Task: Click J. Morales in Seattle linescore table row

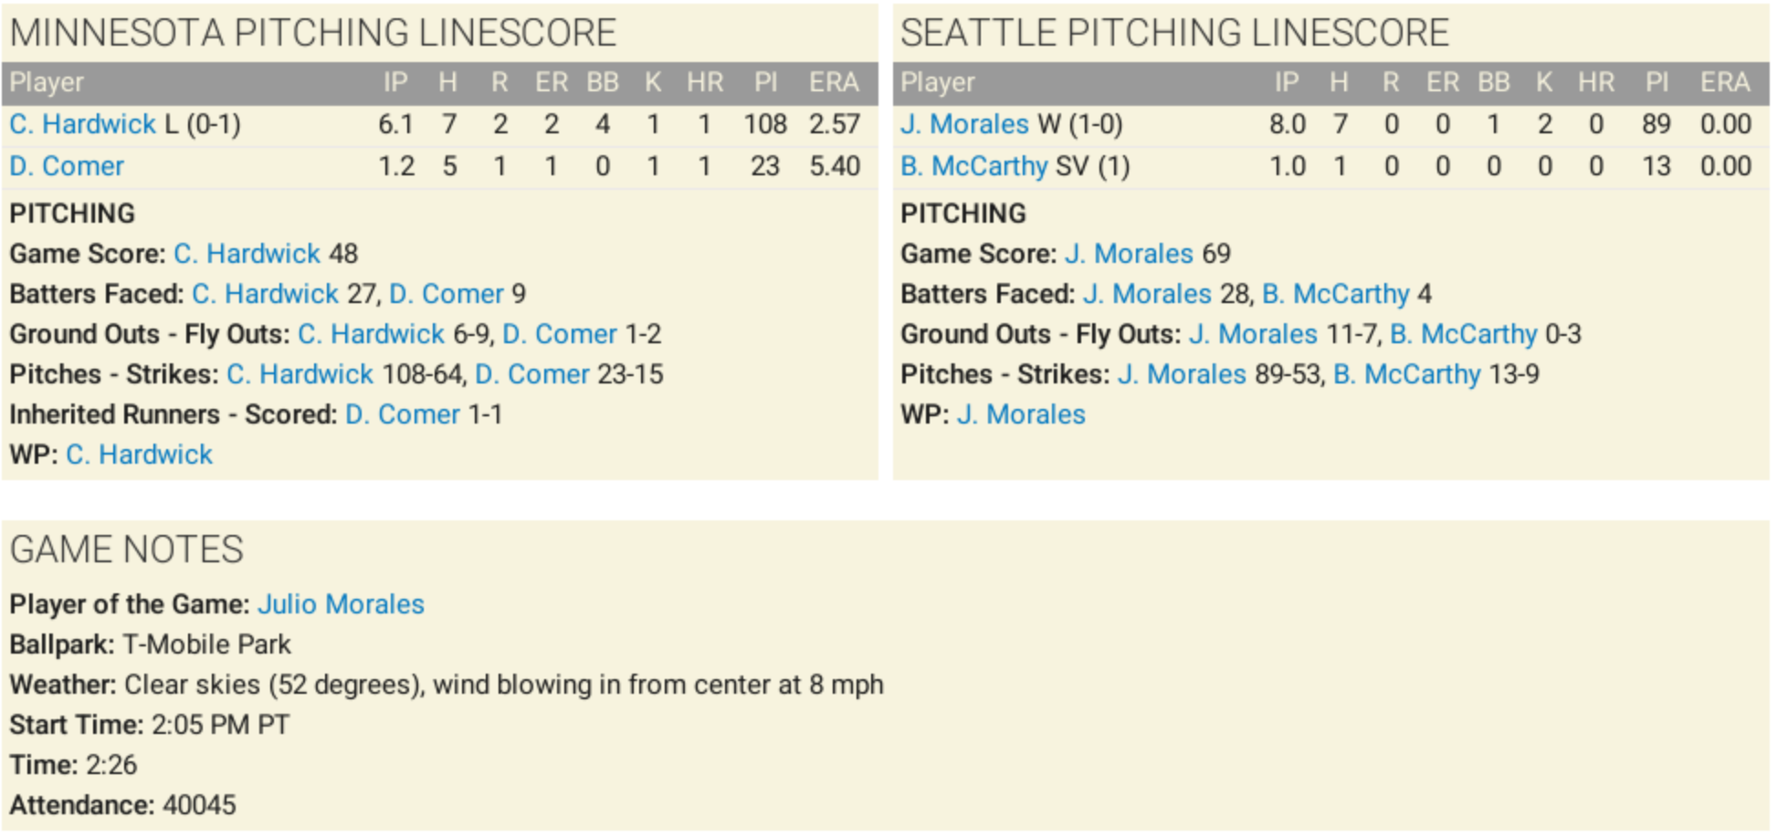Action: 964,124
